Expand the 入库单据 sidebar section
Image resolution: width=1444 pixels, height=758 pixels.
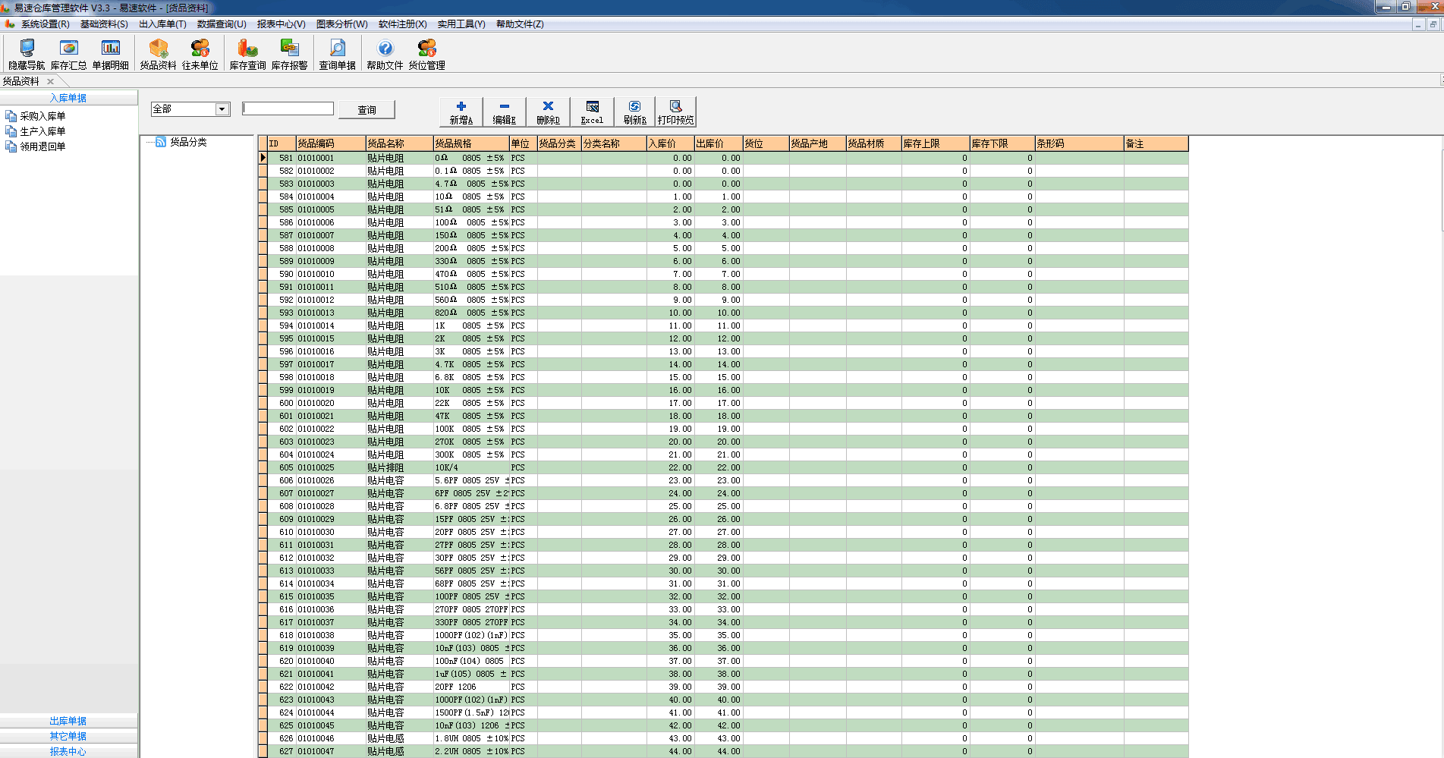[x=68, y=98]
